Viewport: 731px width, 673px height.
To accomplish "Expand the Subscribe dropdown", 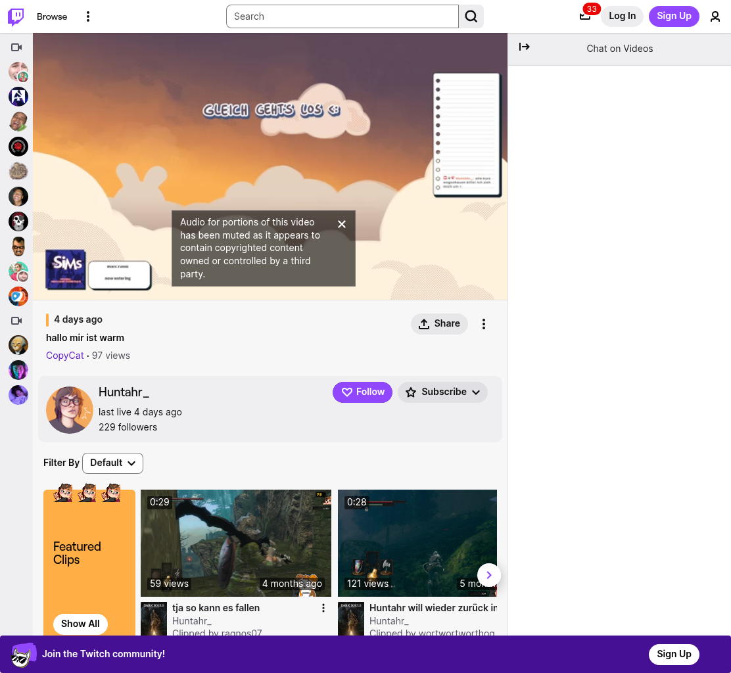I will pyautogui.click(x=442, y=392).
